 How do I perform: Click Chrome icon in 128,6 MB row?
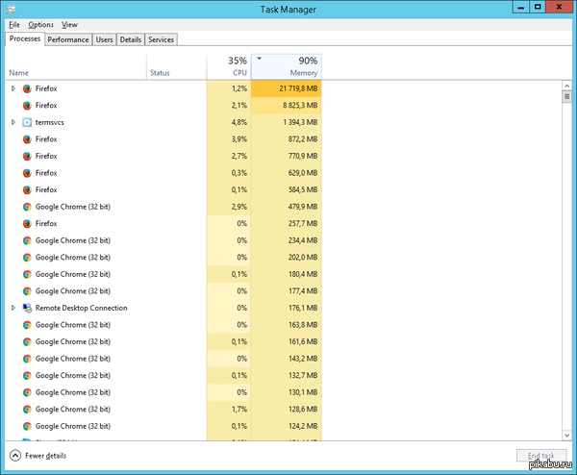pyautogui.click(x=27, y=410)
